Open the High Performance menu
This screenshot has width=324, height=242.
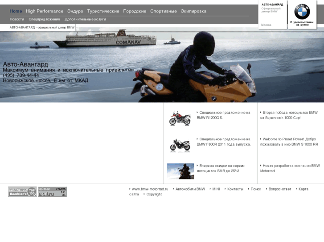click(x=45, y=11)
